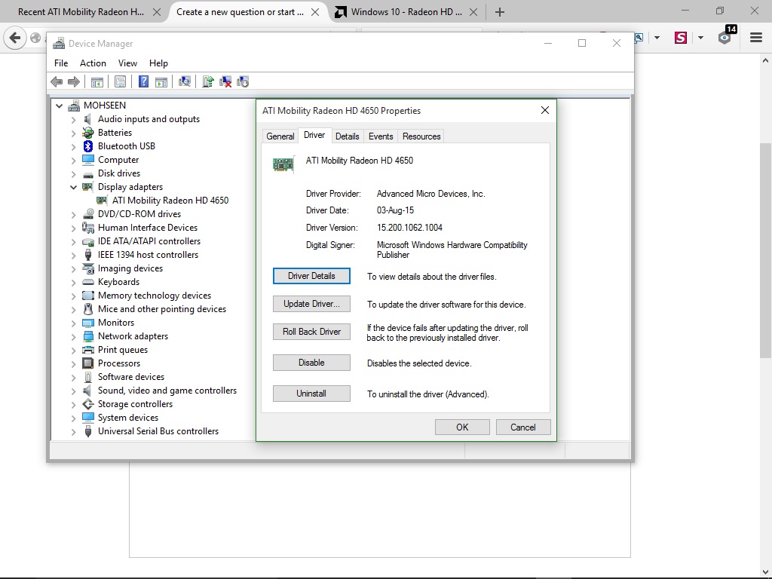Collapse the MOHSEEN root node

coord(59,106)
